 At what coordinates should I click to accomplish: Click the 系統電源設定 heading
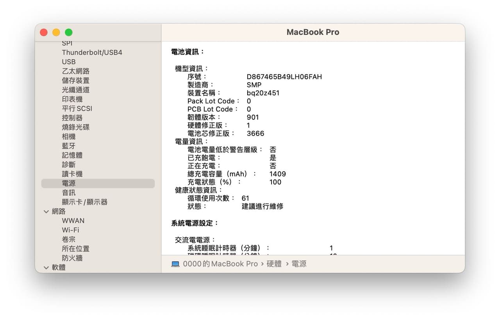point(195,223)
